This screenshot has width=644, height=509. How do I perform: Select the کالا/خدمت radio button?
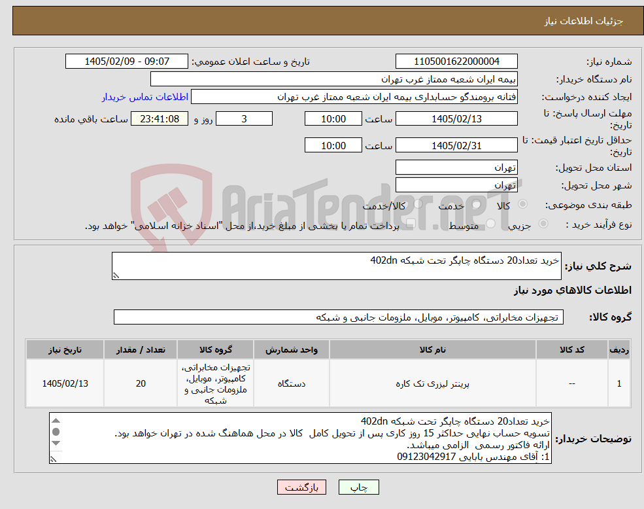(x=418, y=204)
